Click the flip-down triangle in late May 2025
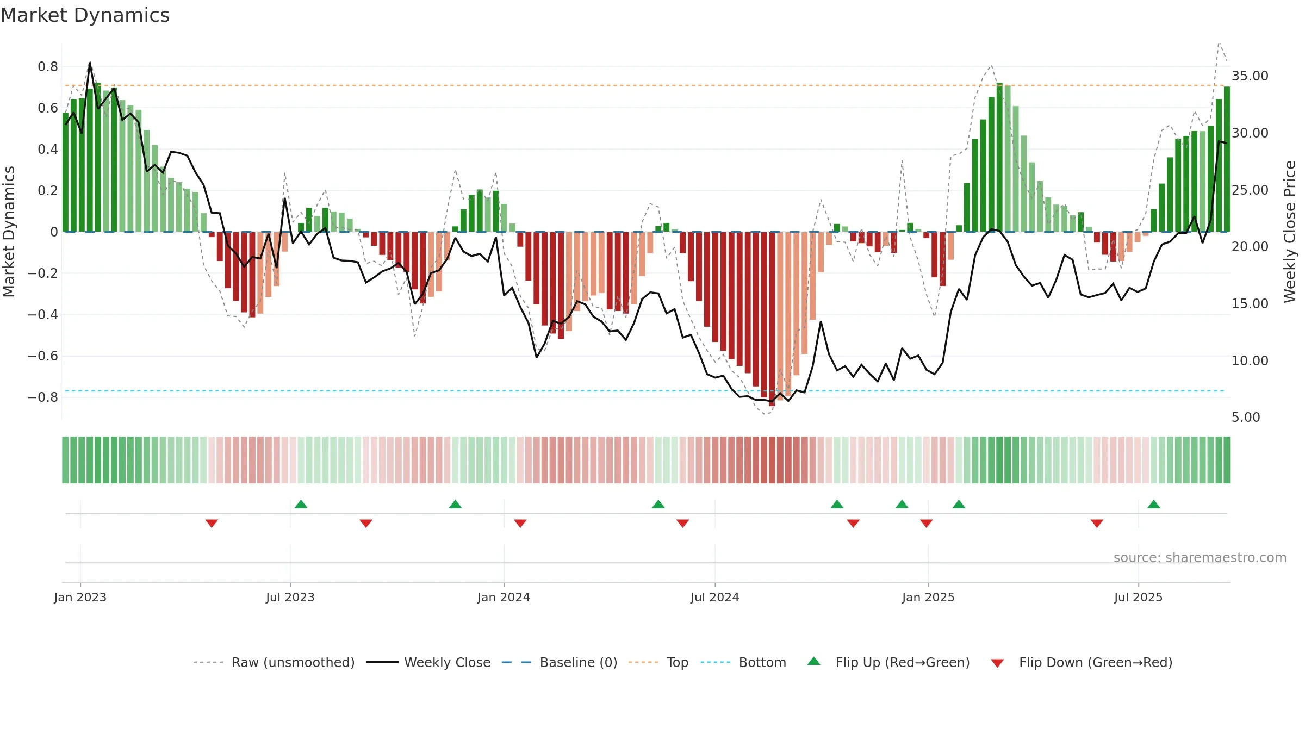The image size is (1305, 734). (x=1097, y=523)
